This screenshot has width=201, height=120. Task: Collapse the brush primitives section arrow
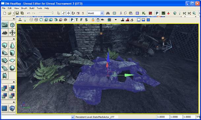point(14,39)
